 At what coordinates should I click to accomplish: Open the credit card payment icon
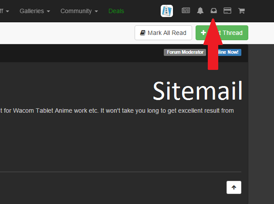[x=227, y=10]
